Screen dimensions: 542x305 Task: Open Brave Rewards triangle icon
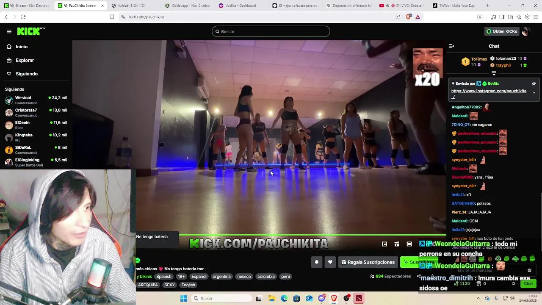418,17
